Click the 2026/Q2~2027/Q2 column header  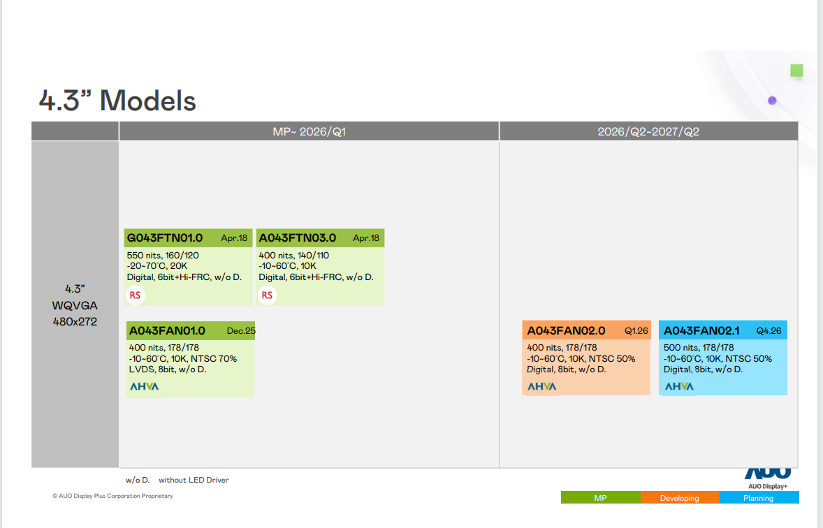pos(648,131)
